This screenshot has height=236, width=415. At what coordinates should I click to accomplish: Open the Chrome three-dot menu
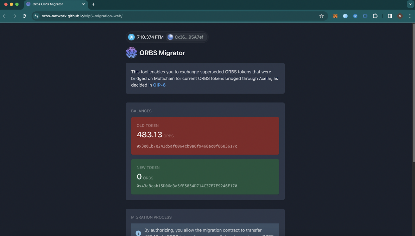pyautogui.click(x=410, y=16)
